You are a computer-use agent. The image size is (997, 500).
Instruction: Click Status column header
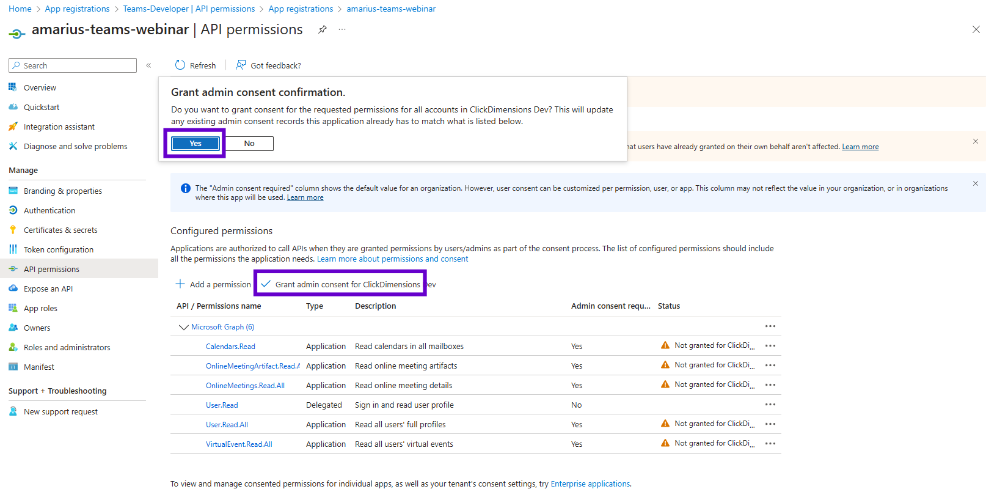coord(669,306)
